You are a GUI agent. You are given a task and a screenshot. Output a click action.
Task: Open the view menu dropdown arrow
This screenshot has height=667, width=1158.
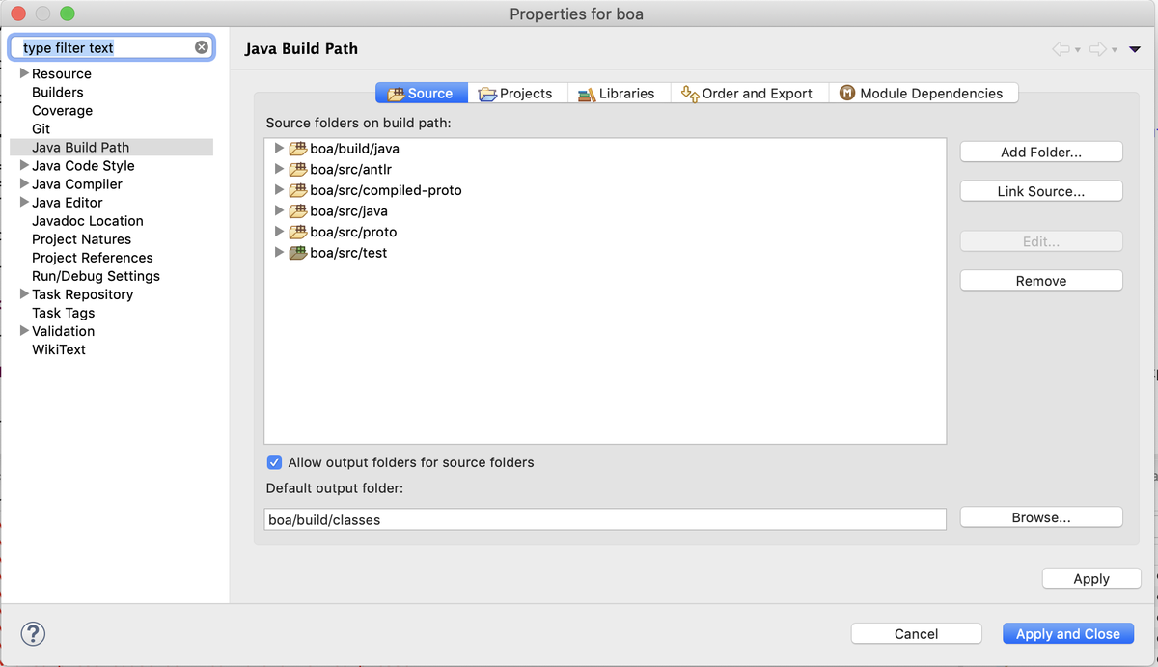[x=1133, y=48]
